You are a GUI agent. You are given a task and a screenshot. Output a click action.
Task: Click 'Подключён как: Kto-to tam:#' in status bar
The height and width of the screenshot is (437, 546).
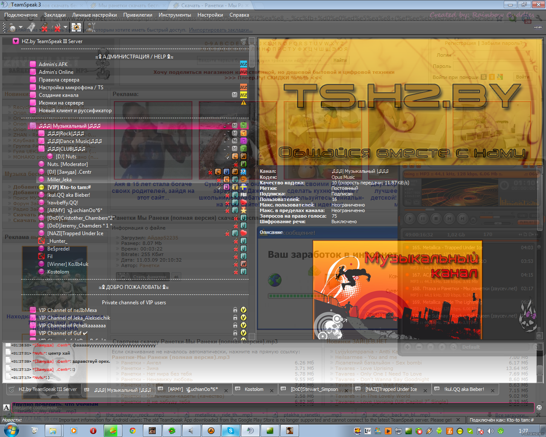coord(502,420)
